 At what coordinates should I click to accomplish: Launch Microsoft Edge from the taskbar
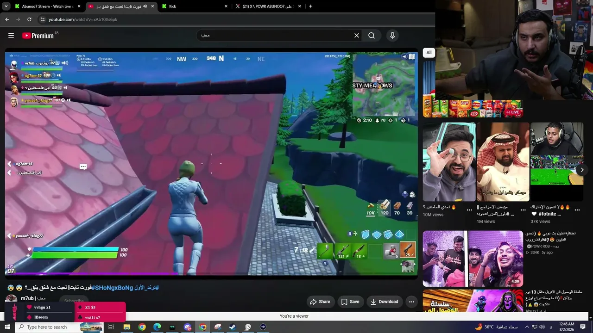pyautogui.click(x=157, y=327)
